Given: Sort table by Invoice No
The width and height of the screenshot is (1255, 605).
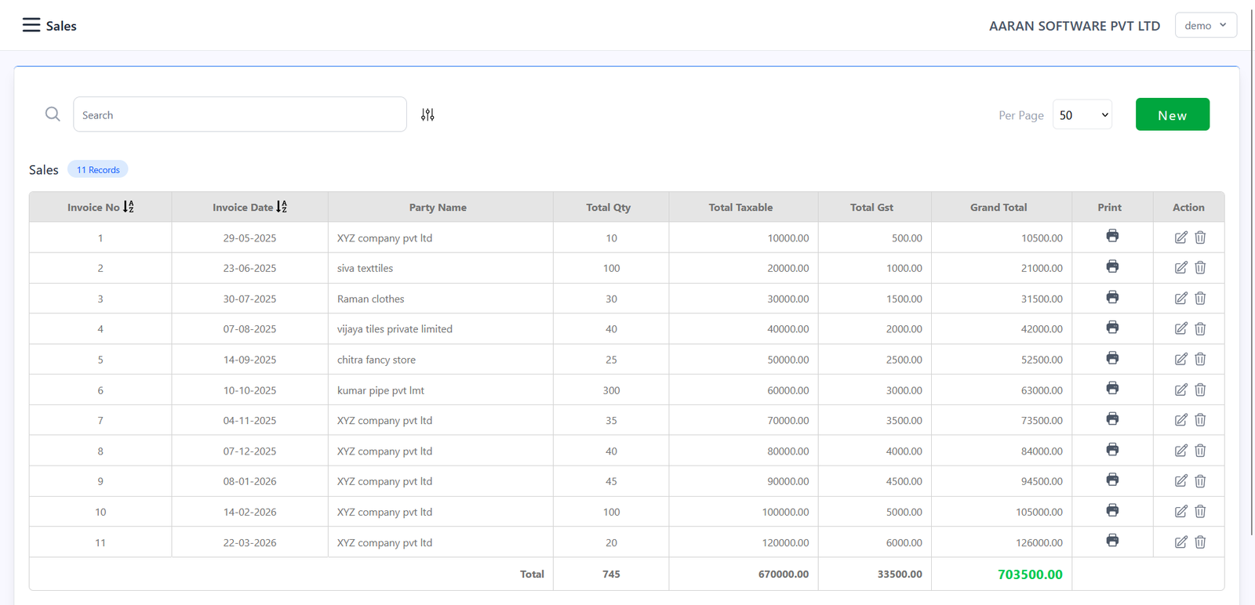Looking at the screenshot, I should click(x=129, y=207).
